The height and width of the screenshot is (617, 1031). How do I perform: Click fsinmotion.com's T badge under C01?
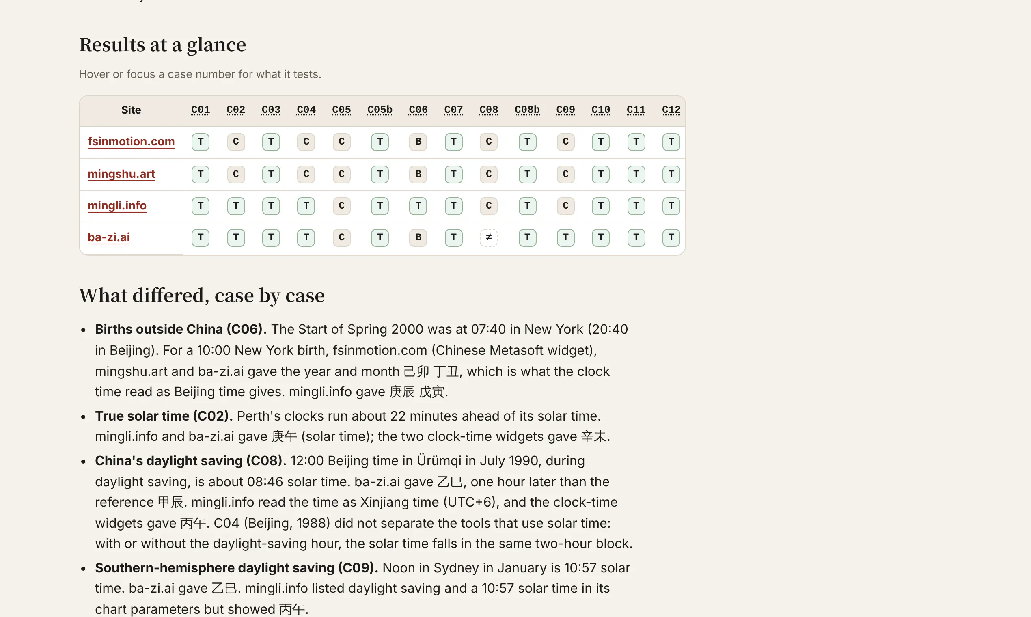[x=201, y=142]
